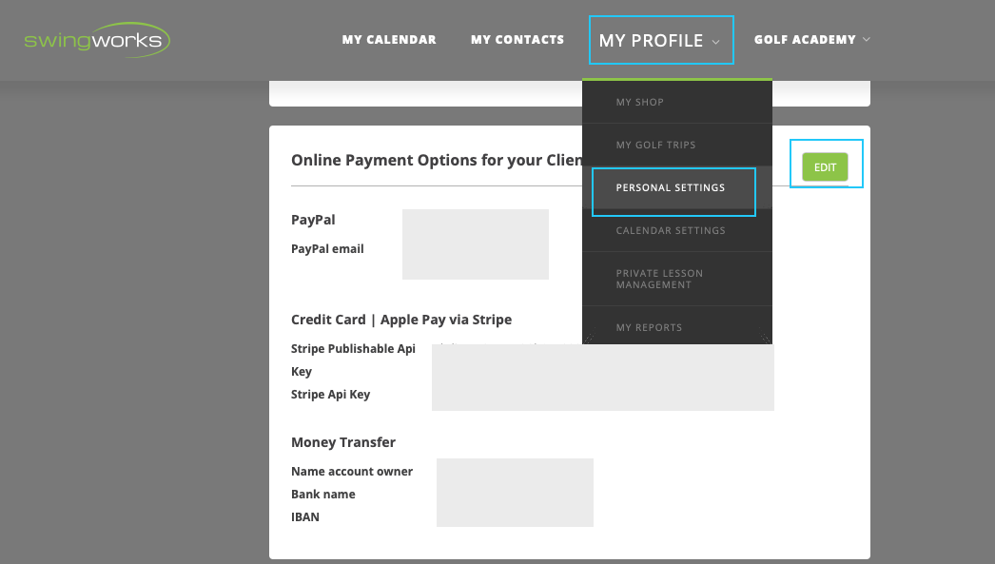Click the Stripe API keys value area
The height and width of the screenshot is (564, 995).
pos(602,378)
